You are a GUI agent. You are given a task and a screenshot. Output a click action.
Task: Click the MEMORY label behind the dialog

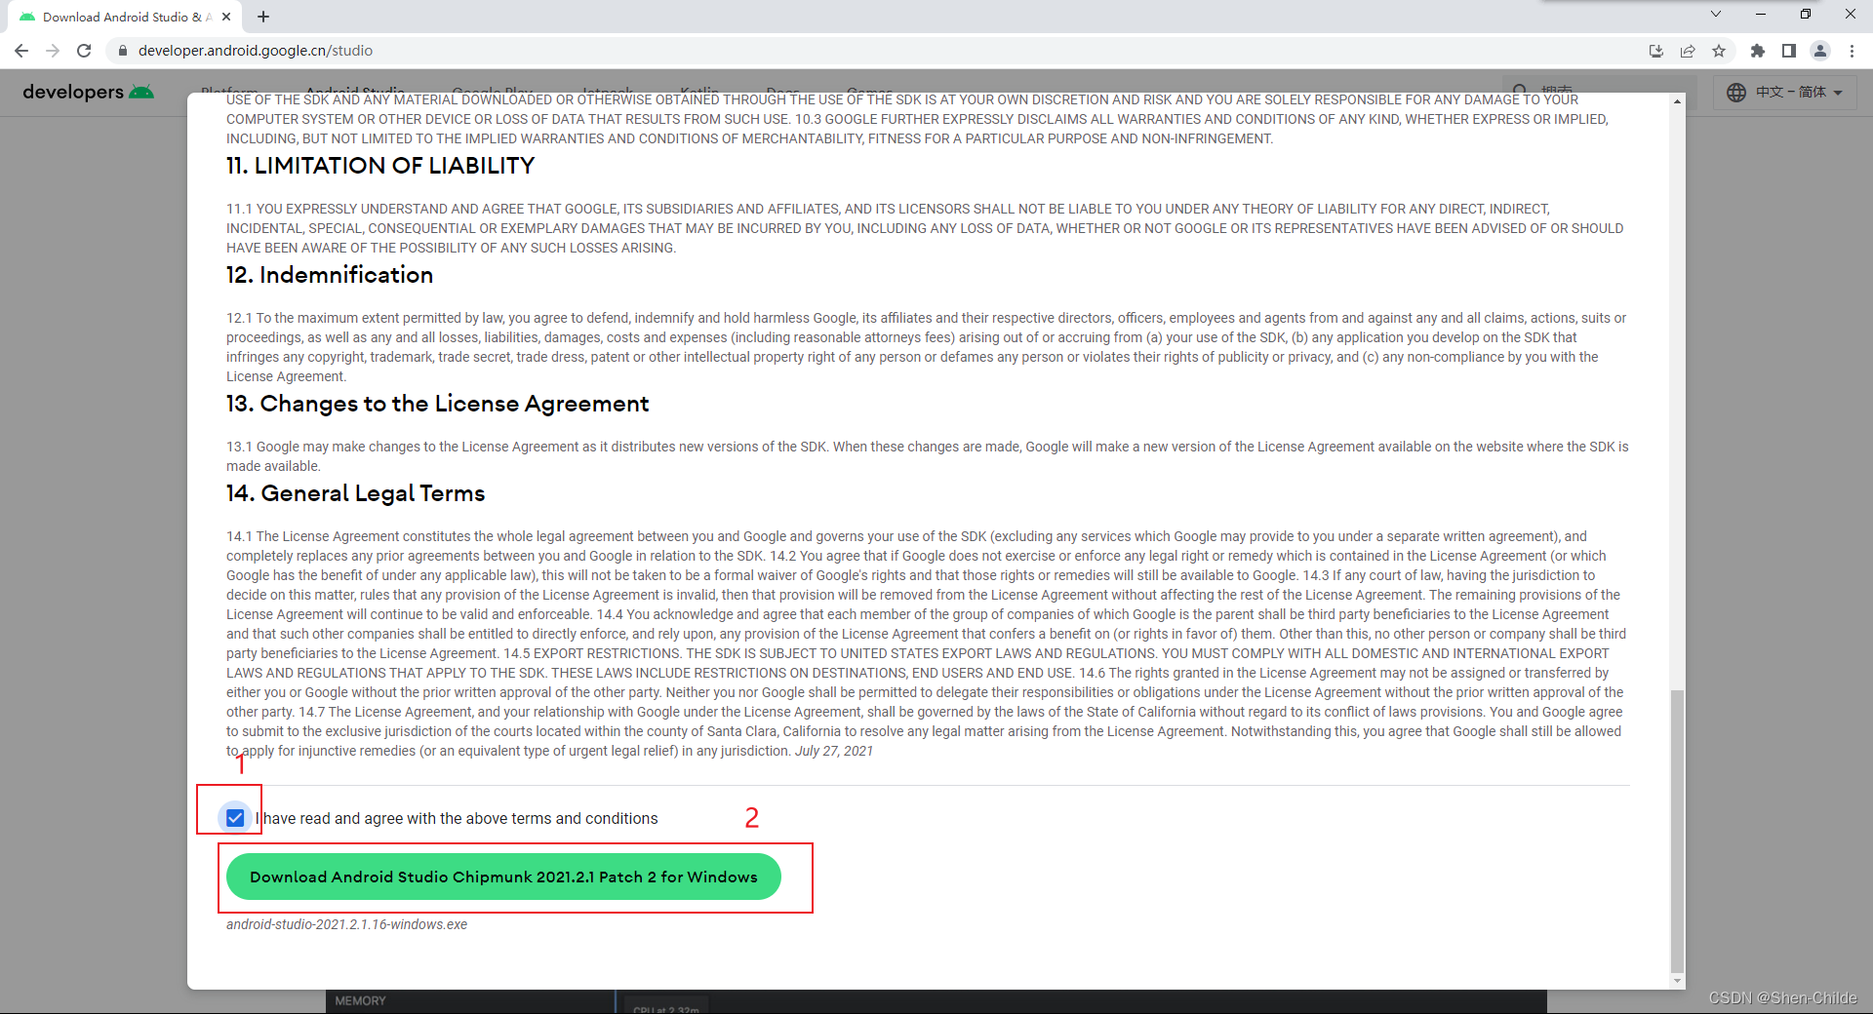click(x=360, y=1001)
